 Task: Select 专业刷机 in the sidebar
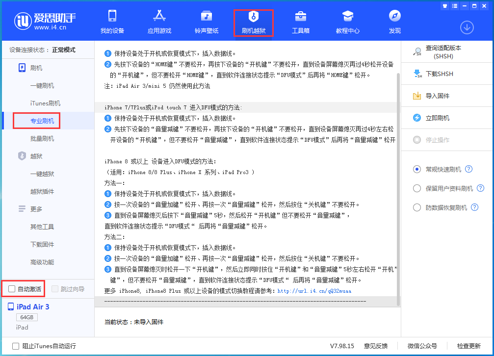42,121
